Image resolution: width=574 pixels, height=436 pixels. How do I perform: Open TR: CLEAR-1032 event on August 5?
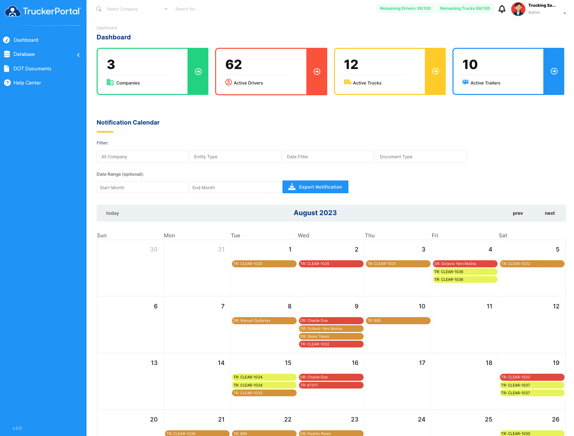coord(532,264)
